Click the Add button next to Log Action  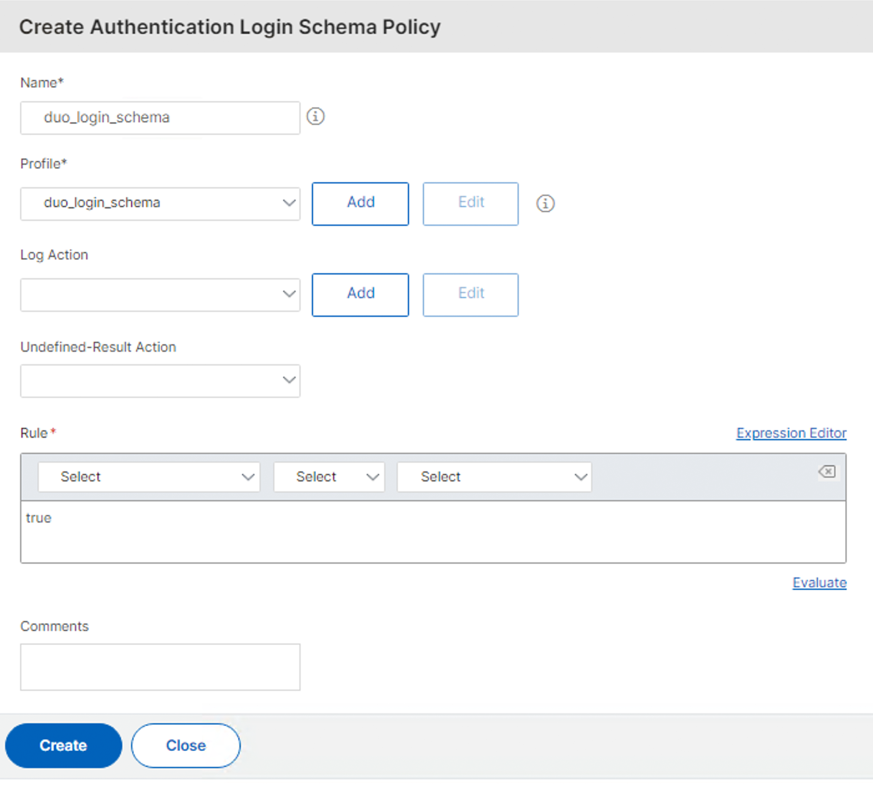(x=360, y=294)
